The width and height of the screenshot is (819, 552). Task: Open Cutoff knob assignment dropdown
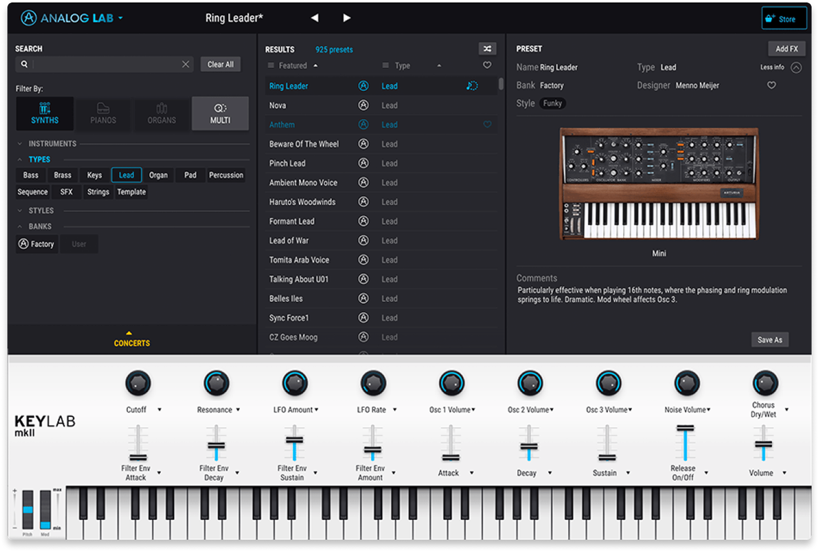159,409
